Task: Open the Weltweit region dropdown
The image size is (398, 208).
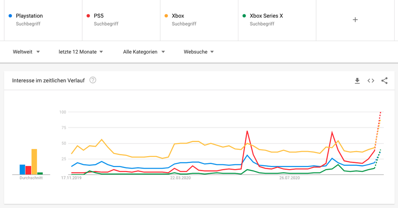Action: point(26,52)
